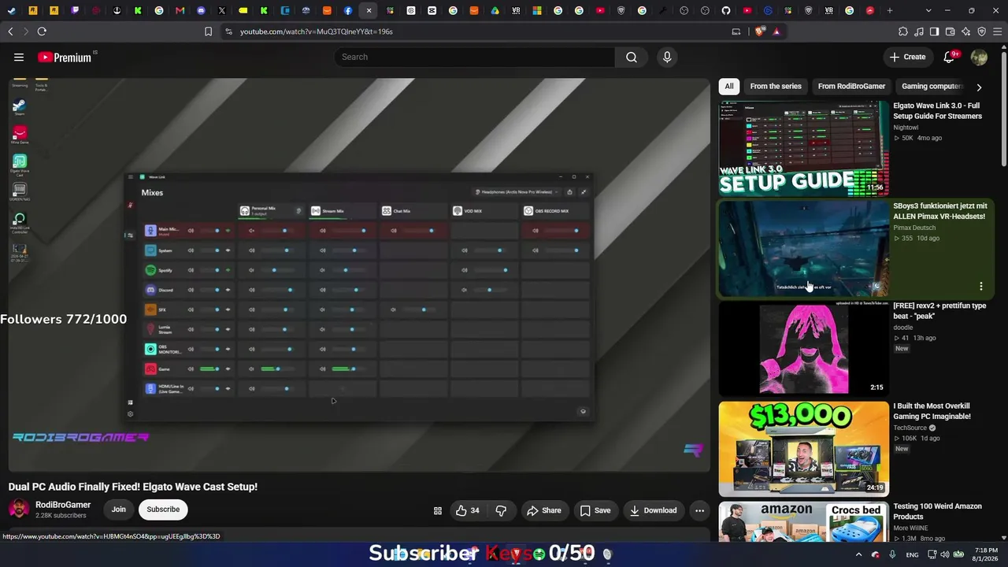Open YouTube notifications bell
Viewport: 1008px width, 567px height.
[950, 57]
